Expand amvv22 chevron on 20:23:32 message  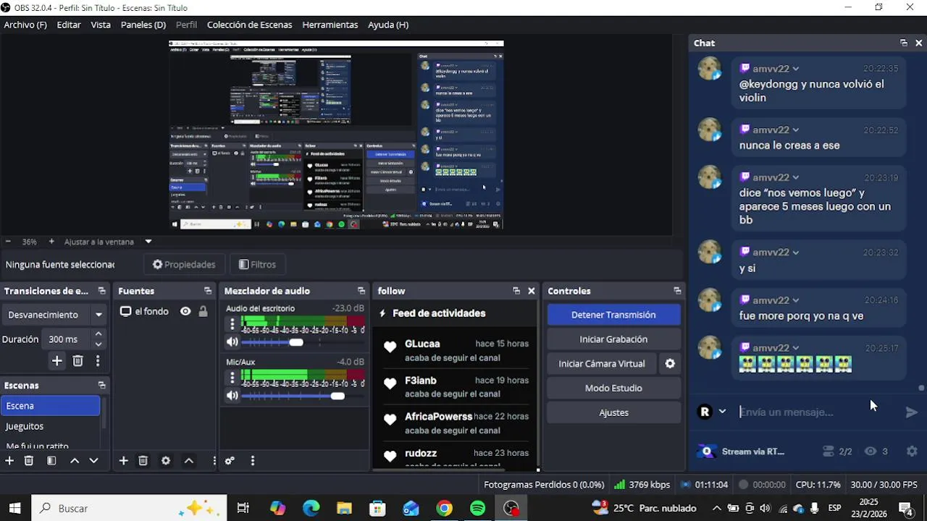click(x=795, y=253)
